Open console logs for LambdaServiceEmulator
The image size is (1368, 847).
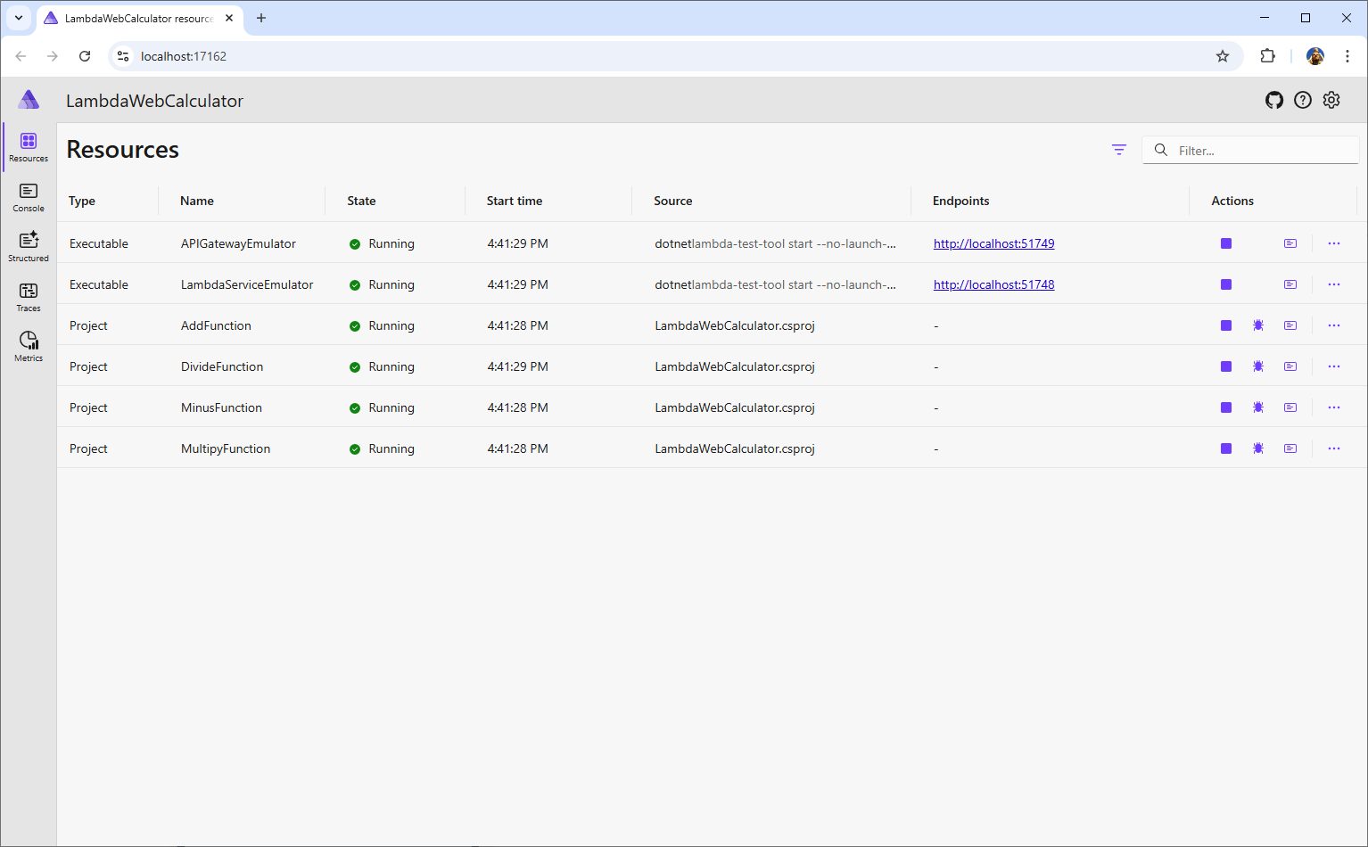pos(1290,284)
